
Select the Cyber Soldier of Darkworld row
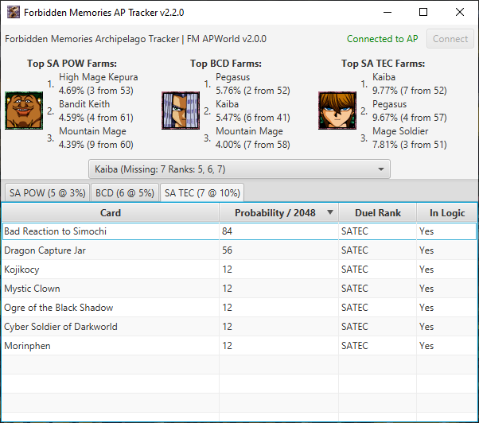pyautogui.click(x=240, y=327)
